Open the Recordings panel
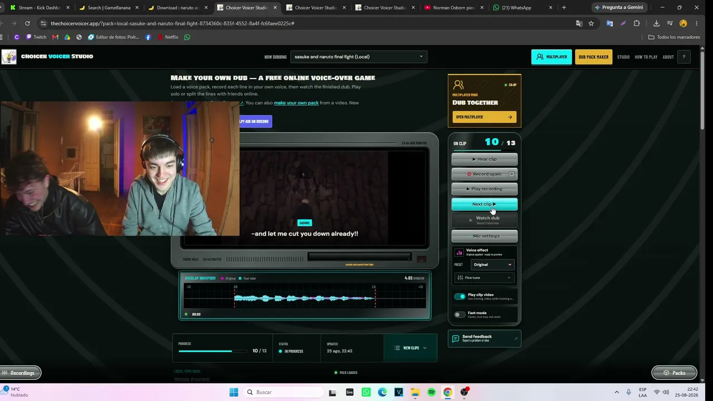713x401 pixels. [20, 373]
